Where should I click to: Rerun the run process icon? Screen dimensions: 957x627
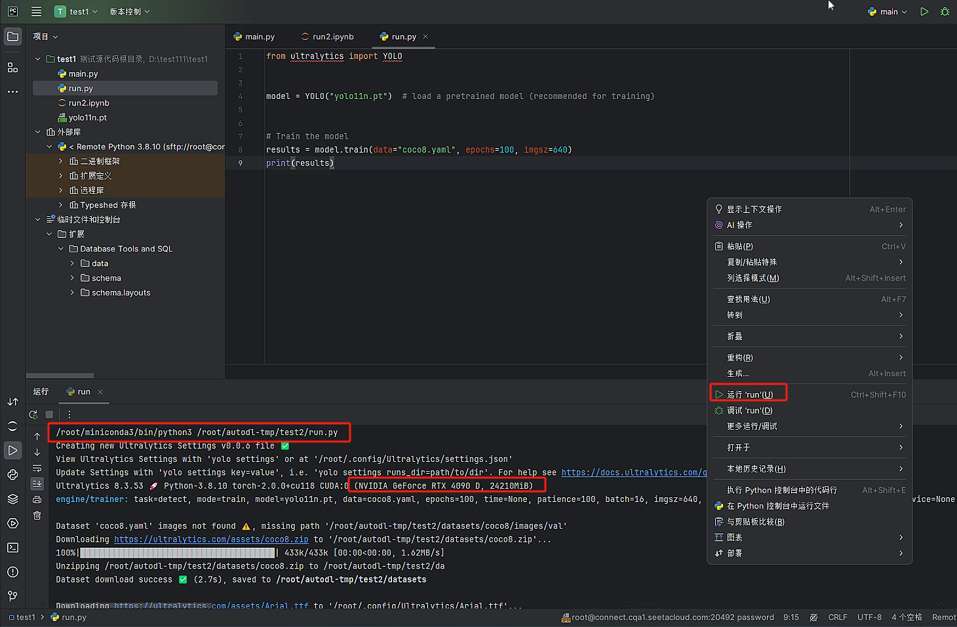coord(33,414)
